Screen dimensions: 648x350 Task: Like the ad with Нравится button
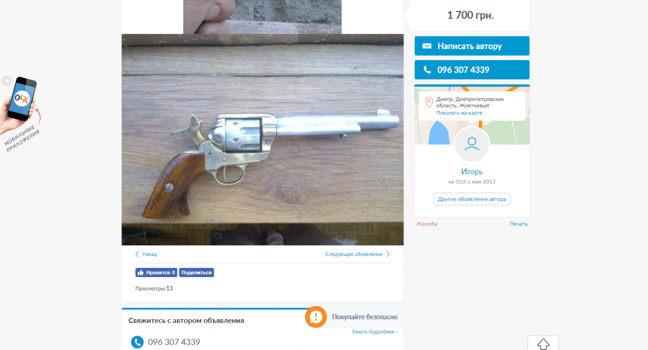[x=156, y=273]
